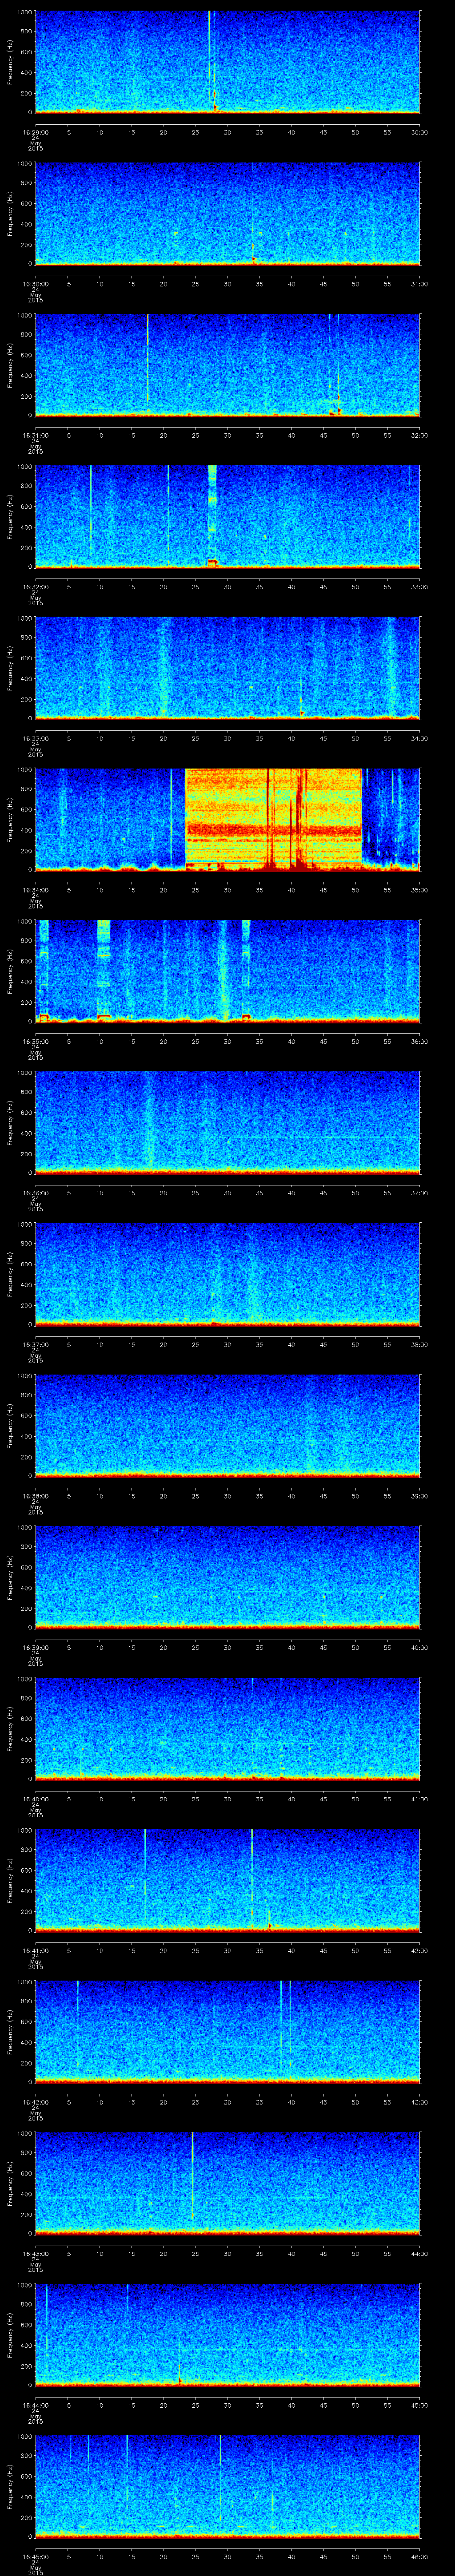Click the 16:33:00 start time label
This screenshot has width=455, height=2576.
point(35,738)
